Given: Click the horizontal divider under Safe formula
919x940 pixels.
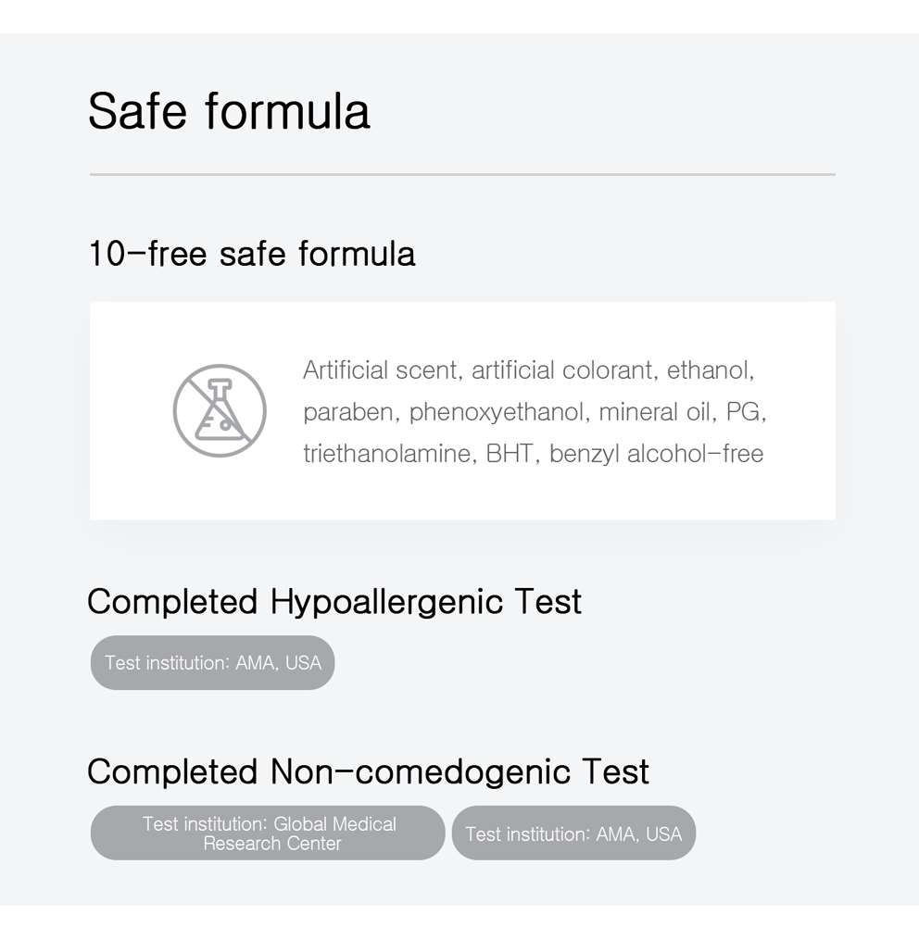Looking at the screenshot, I should pos(462,174).
